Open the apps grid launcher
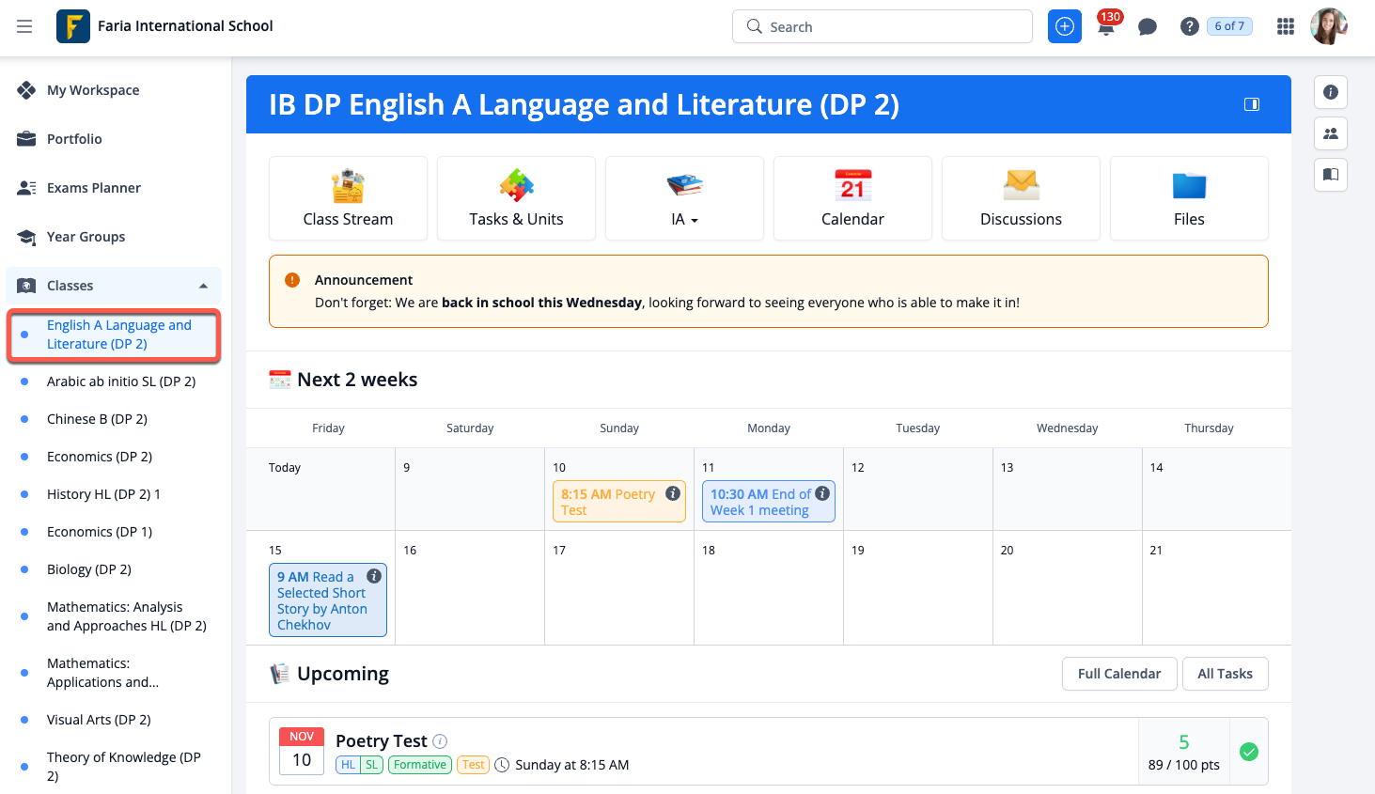Screen dimensions: 1375x794 pyautogui.click(x=1285, y=26)
